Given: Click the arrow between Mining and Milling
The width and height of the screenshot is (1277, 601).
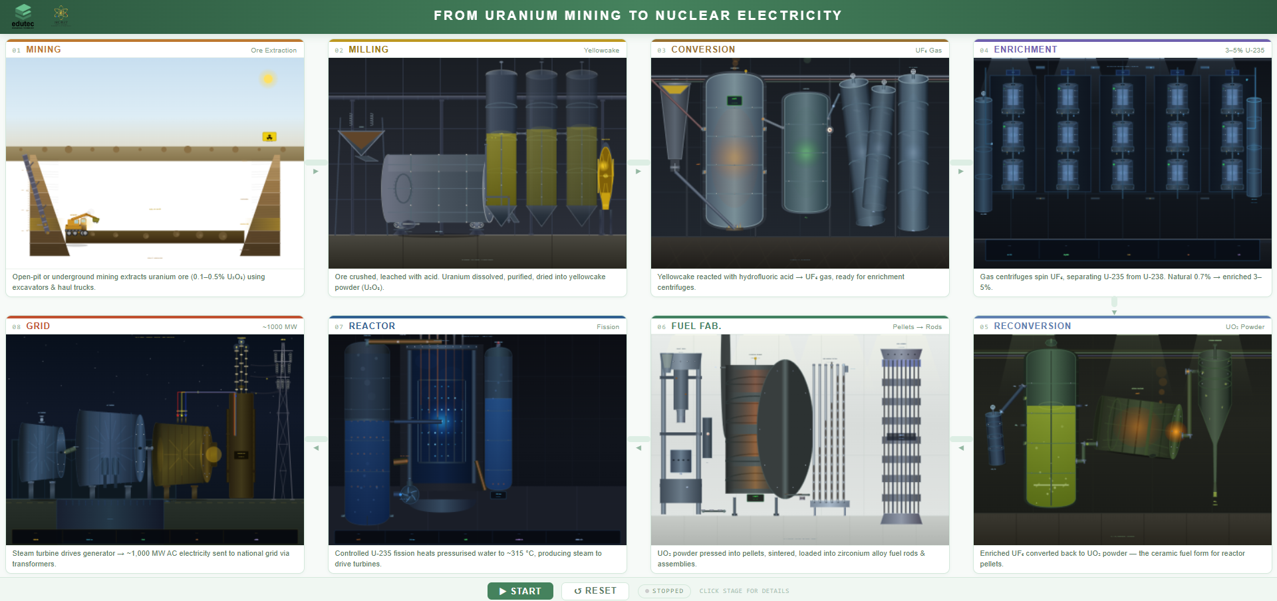Looking at the screenshot, I should (x=316, y=172).
